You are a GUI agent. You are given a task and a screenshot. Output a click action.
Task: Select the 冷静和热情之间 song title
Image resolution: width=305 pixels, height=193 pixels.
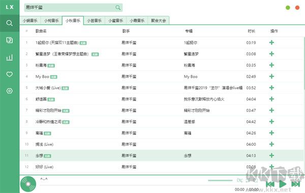pos(48,122)
